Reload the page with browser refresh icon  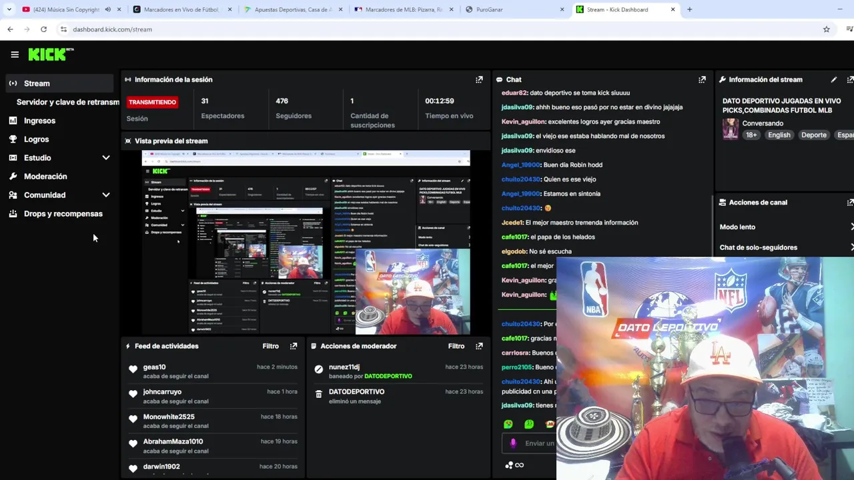pyautogui.click(x=43, y=29)
